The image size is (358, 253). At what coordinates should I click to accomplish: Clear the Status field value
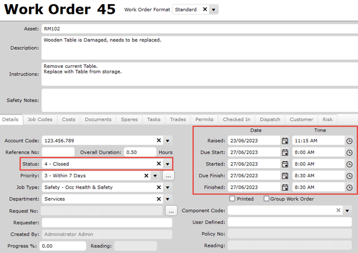click(159, 164)
